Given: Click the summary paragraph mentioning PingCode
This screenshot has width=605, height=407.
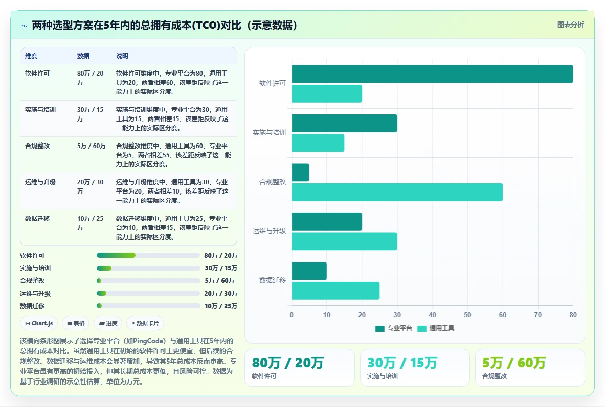Looking at the screenshot, I should click(128, 361).
